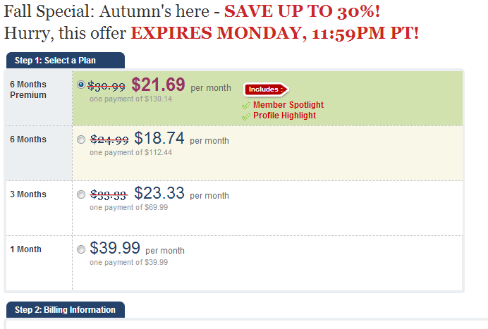Viewport: 488px width, 329px height.
Task: Click the Profile Highlight feature text
Action: tap(284, 116)
